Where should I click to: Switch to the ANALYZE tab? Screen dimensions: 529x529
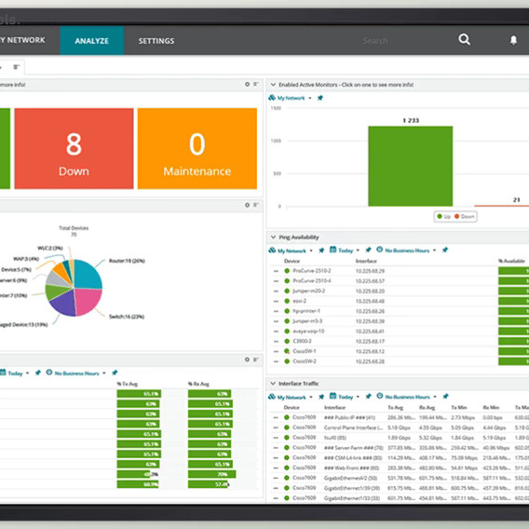click(92, 40)
